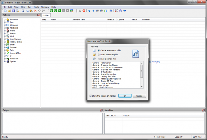Click the Paste clipboard icon
This screenshot has width=207, height=140.
pos(31,11)
